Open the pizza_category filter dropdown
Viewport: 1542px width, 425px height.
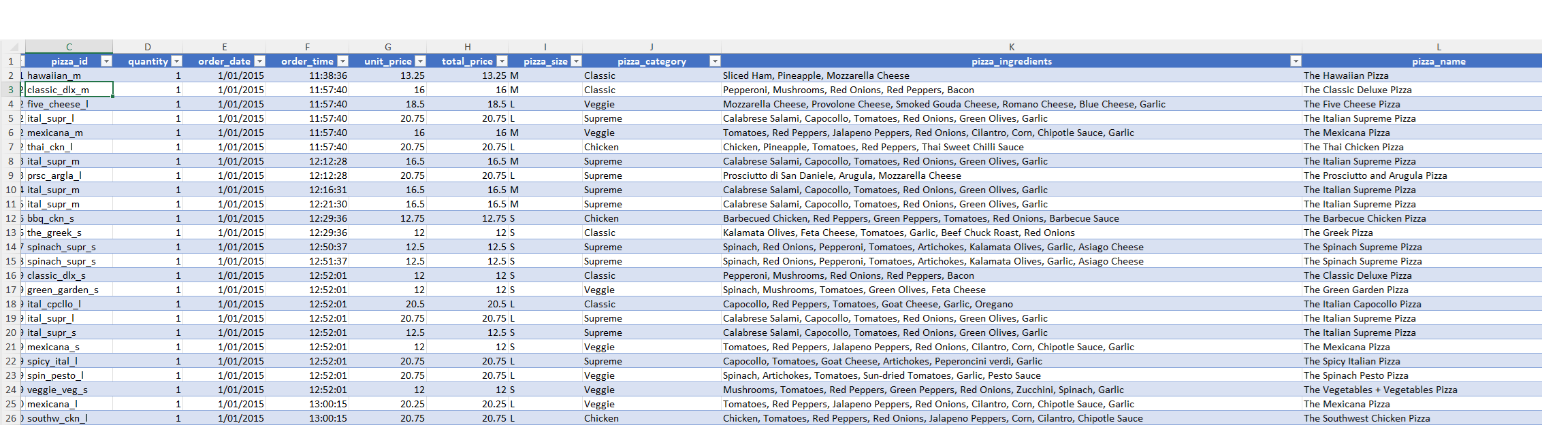(x=714, y=61)
